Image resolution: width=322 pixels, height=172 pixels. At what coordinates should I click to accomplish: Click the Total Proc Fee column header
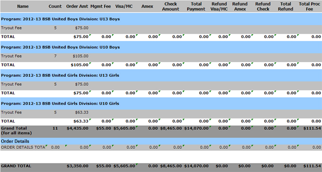[310, 7]
